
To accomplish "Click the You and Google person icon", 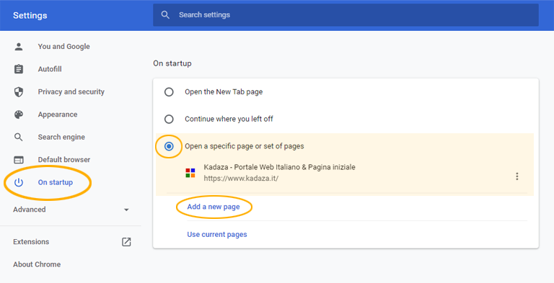I will coord(19,47).
